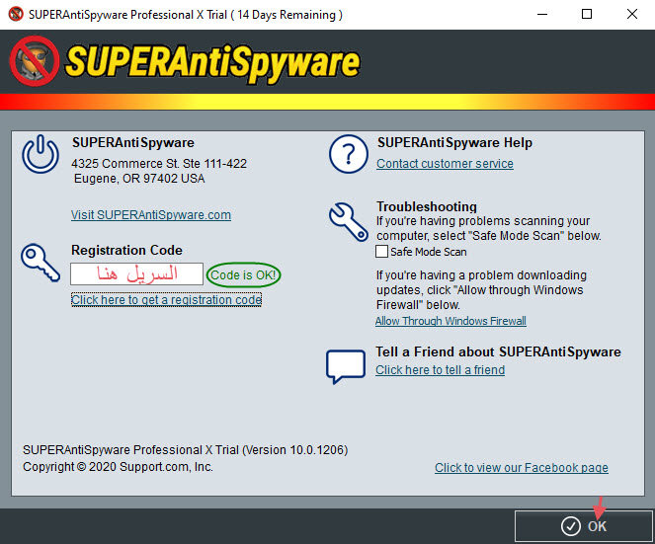Open the Click here to tell a friend link
The image size is (655, 544).
point(440,370)
